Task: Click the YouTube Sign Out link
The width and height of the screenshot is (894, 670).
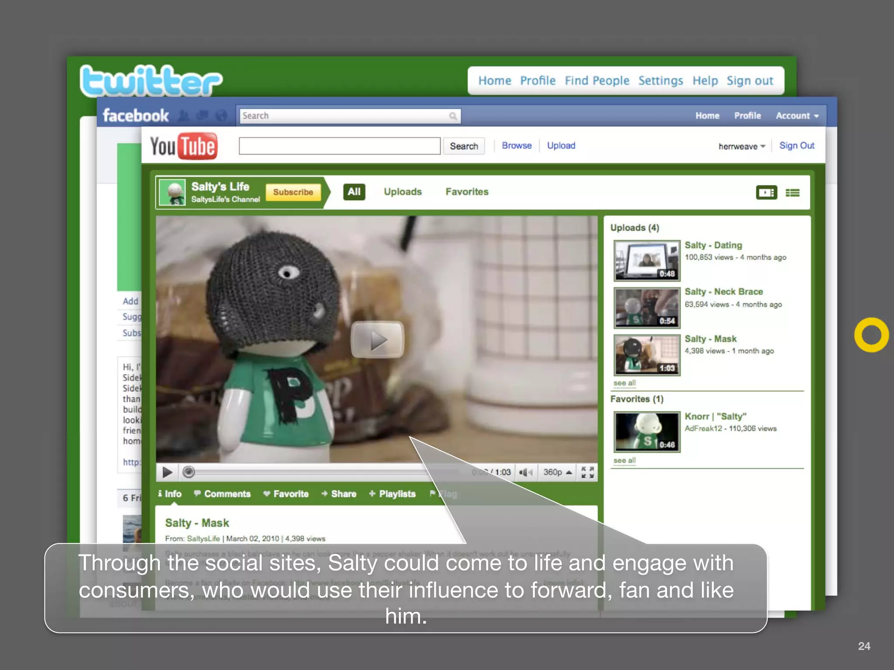Action: 797,146
